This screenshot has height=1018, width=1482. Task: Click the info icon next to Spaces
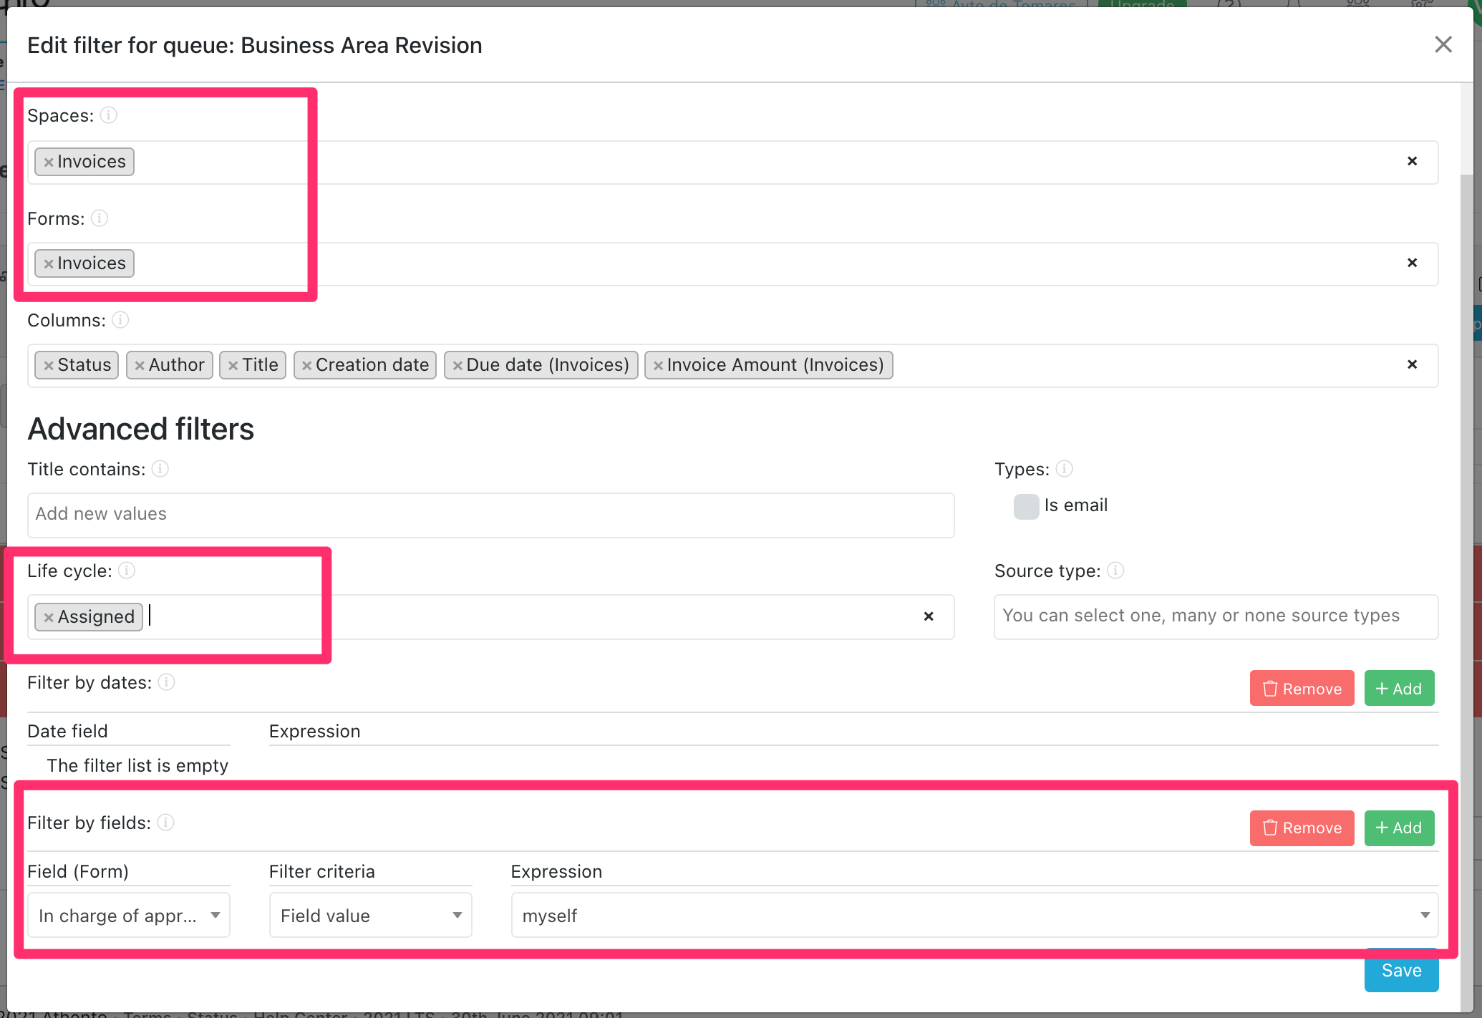click(108, 115)
